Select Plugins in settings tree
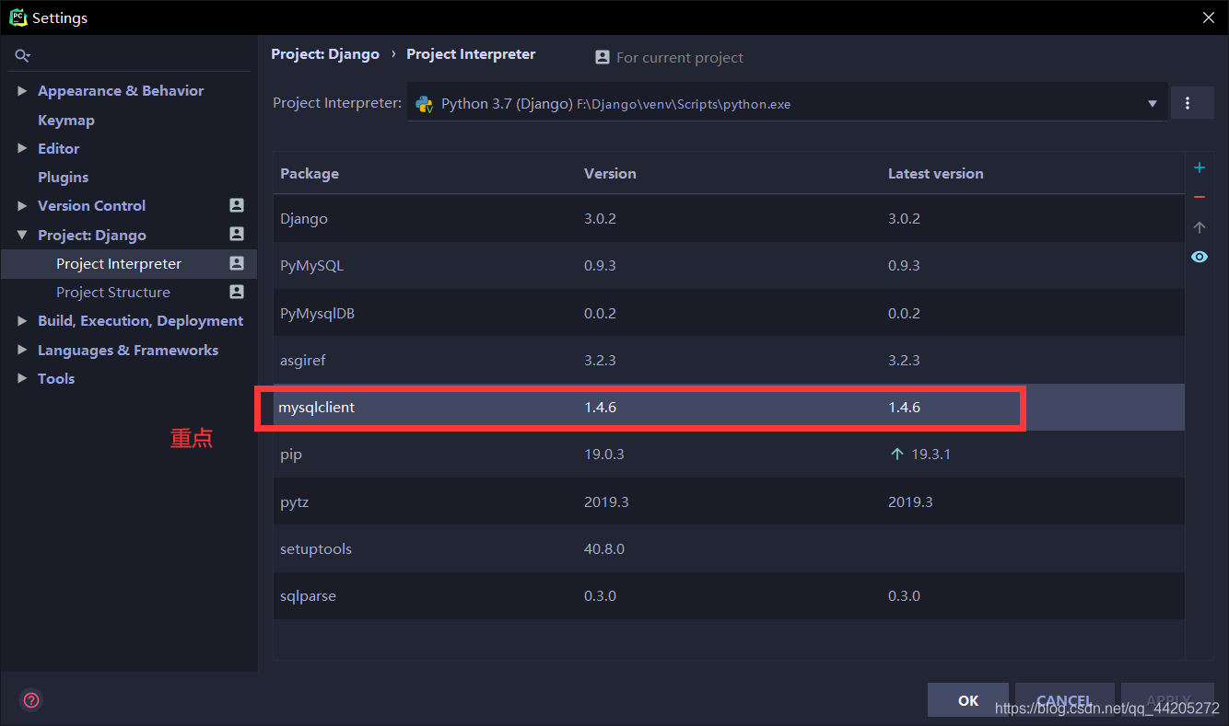Screen dimensions: 1229x726 [64, 177]
